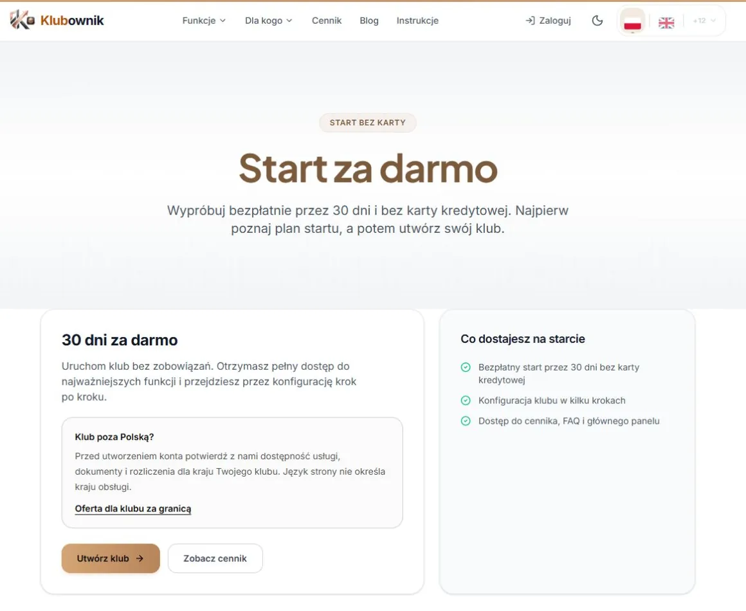Viewport: 746px width, 611px height.
Task: Click the START BEZ KARTY badge
Action: pos(368,123)
